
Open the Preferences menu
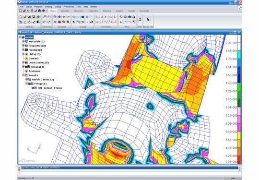click(69, 7)
